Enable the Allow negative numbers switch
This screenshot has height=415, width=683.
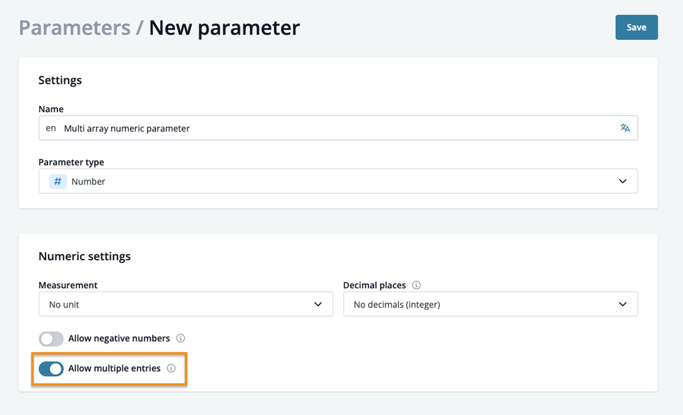click(51, 339)
